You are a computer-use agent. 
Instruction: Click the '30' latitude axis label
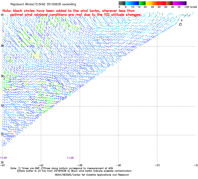[2, 162]
